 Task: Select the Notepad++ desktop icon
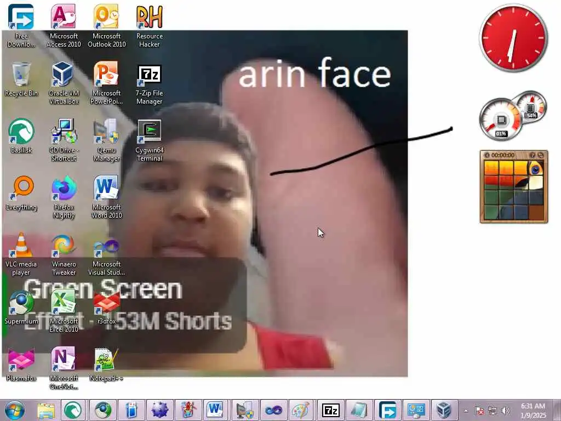point(107,365)
